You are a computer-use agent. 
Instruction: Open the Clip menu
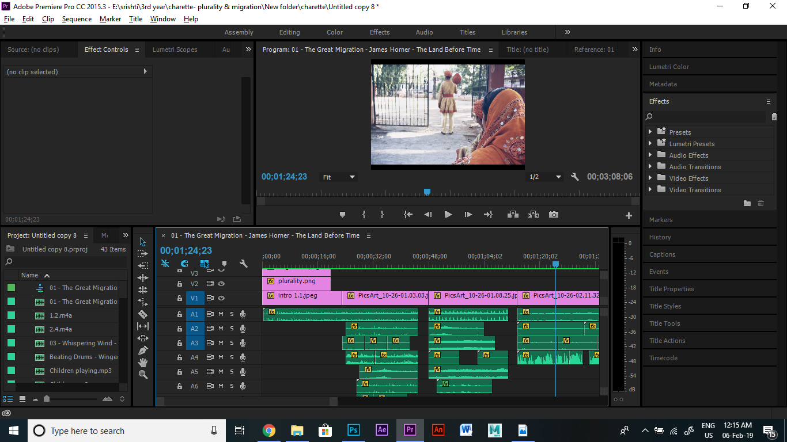click(x=48, y=19)
